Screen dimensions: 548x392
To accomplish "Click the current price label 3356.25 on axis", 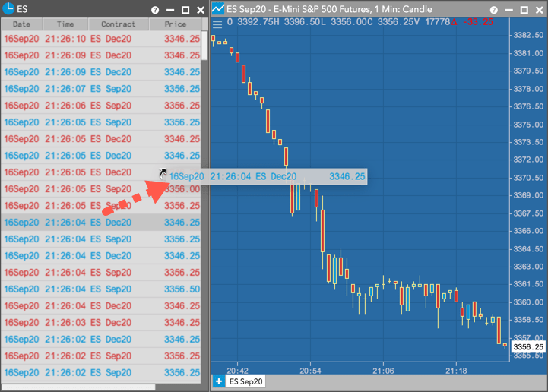I will click(x=528, y=347).
